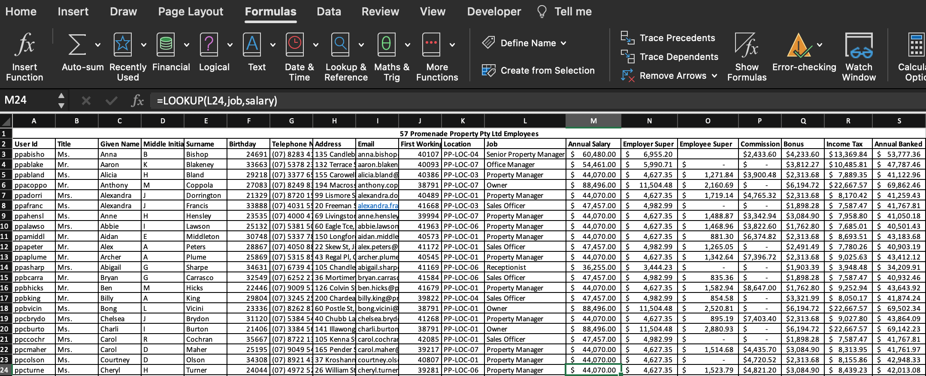The width and height of the screenshot is (926, 376).
Task: Click the Name Box showing M24
Action: 28,101
